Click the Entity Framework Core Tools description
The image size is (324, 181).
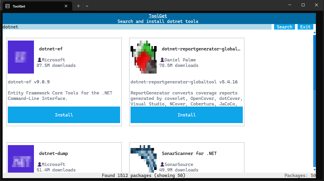(60, 96)
